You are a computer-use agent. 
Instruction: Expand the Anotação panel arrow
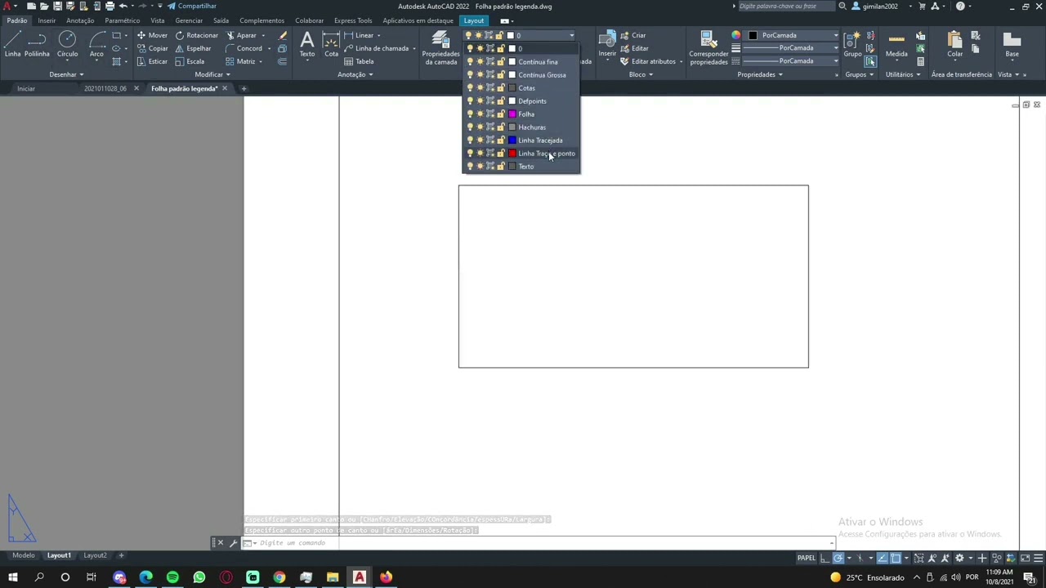tap(370, 74)
